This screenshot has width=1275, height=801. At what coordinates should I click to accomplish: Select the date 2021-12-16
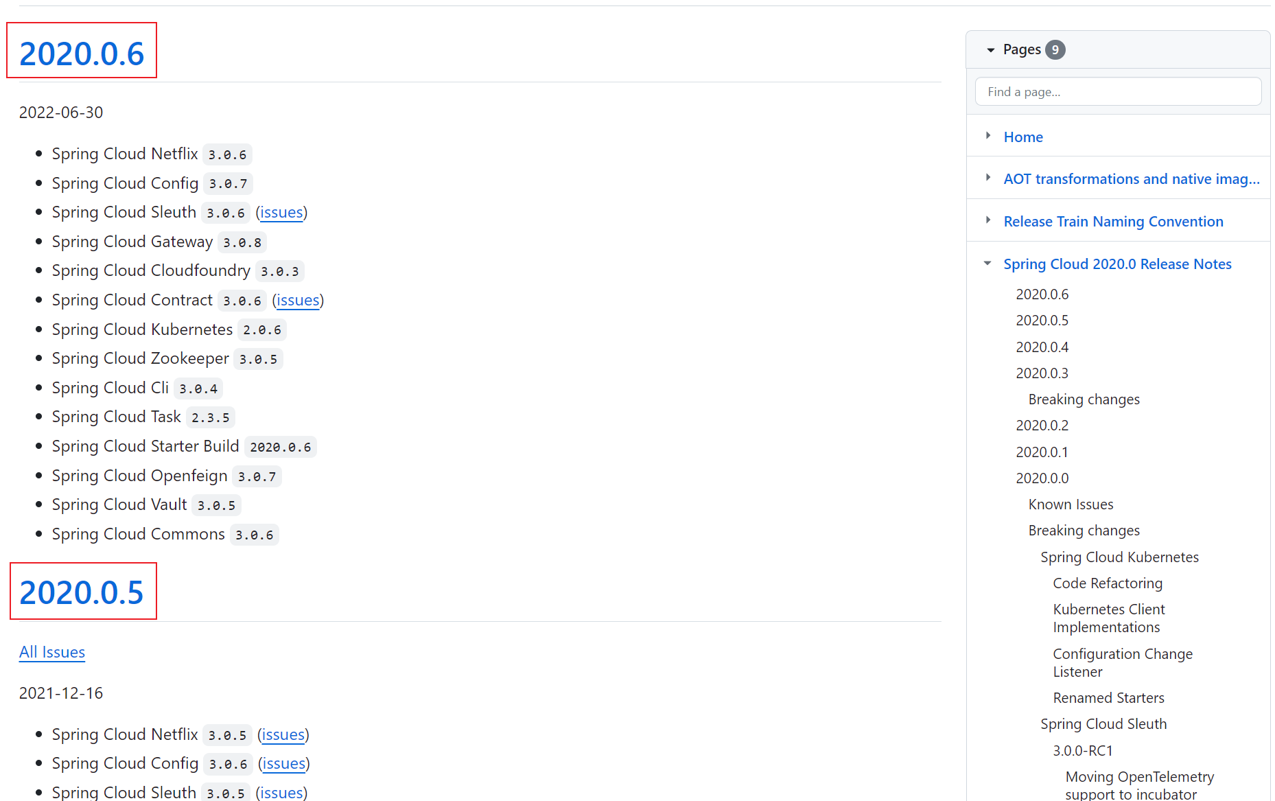click(61, 693)
